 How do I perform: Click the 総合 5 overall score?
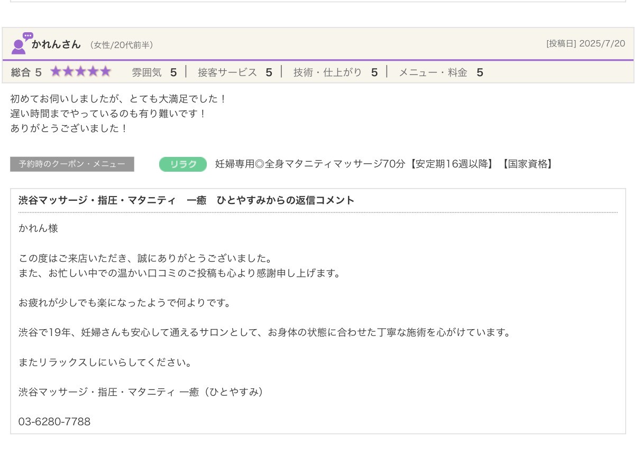pyautogui.click(x=26, y=72)
